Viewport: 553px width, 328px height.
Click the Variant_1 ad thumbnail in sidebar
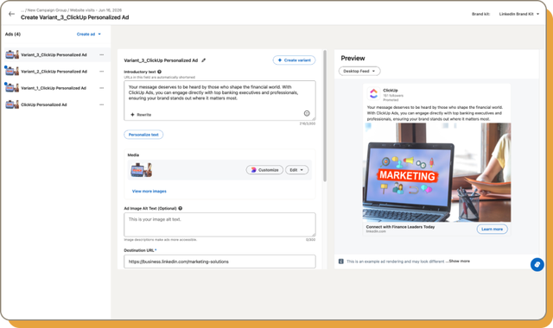pos(12,88)
